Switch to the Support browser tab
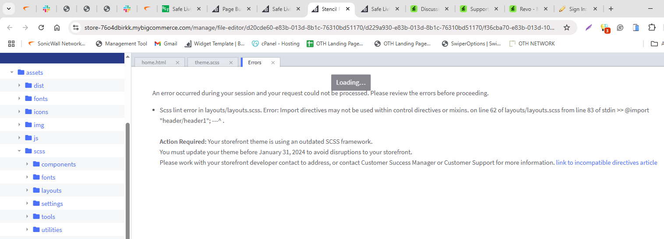 [479, 9]
